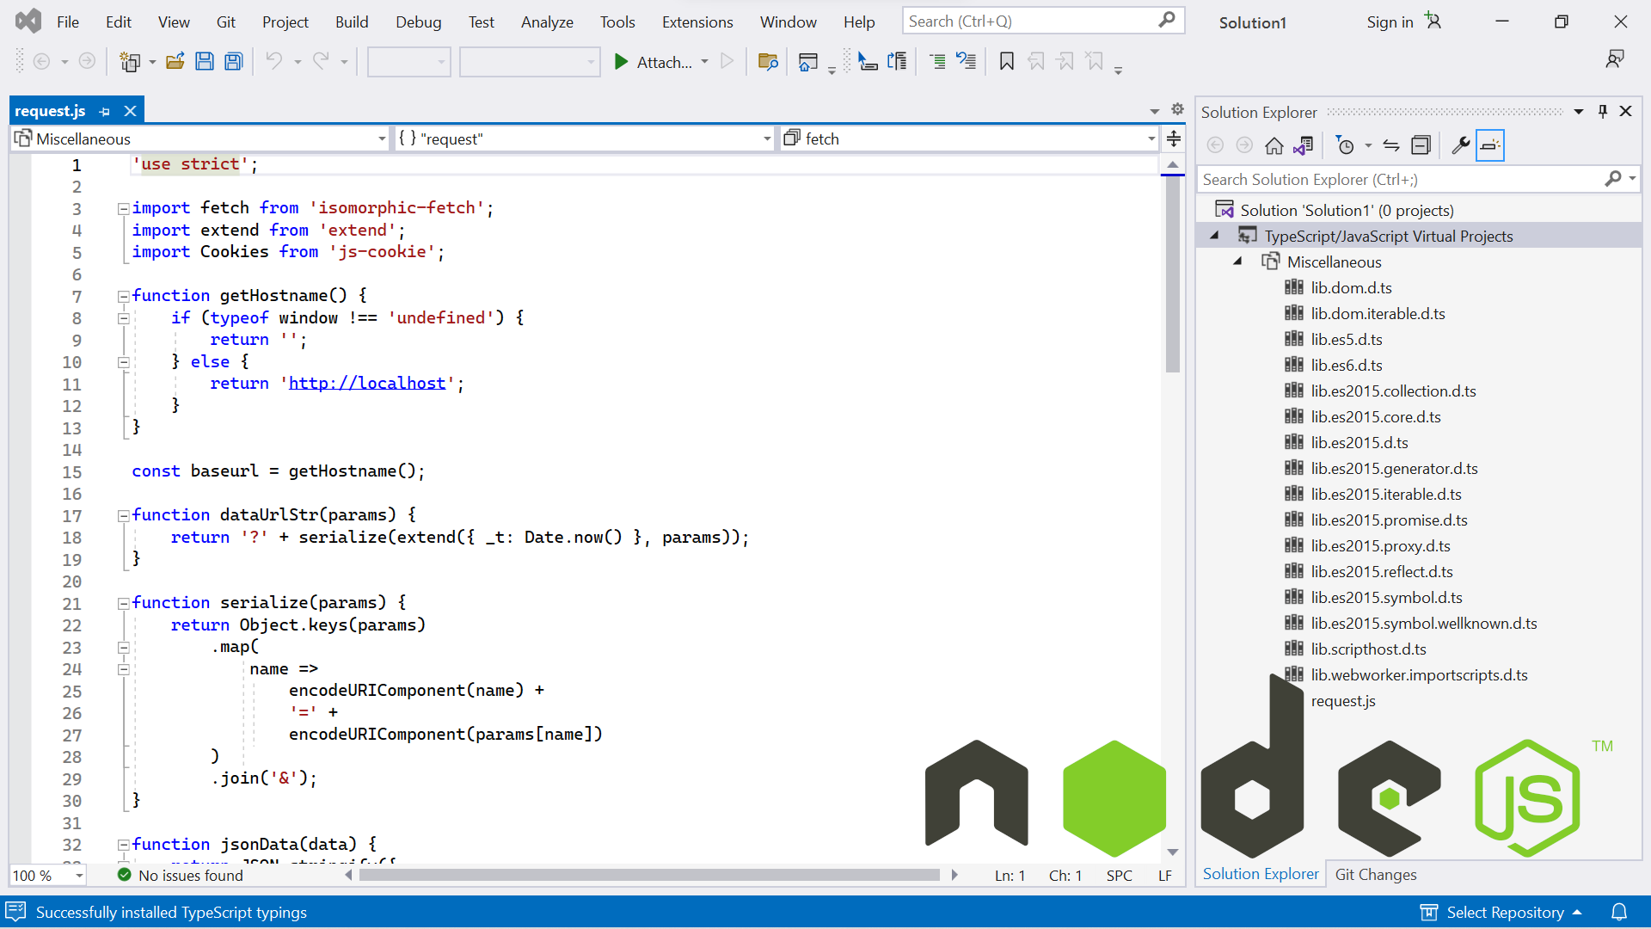Open the Attach button dropdown arrow
This screenshot has width=1651, height=929.
[705, 62]
